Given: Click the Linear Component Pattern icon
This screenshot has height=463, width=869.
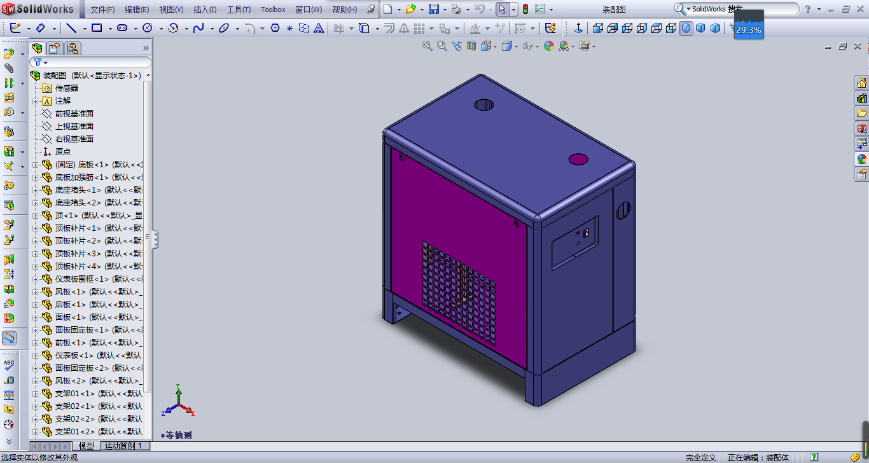Looking at the screenshot, I should tap(9, 83).
